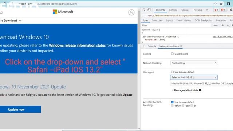233x131 pixels.
Task: Click the share page icon in address bar
Action: pos(215,4)
